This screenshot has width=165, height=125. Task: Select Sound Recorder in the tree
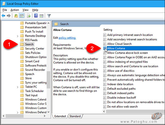35,70
